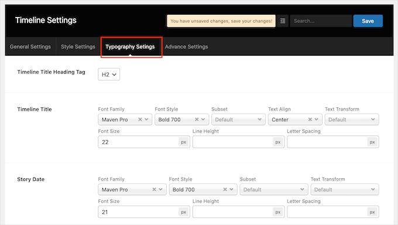
Task: Open the H2 heading tag dropdown
Action: pyautogui.click(x=109, y=74)
